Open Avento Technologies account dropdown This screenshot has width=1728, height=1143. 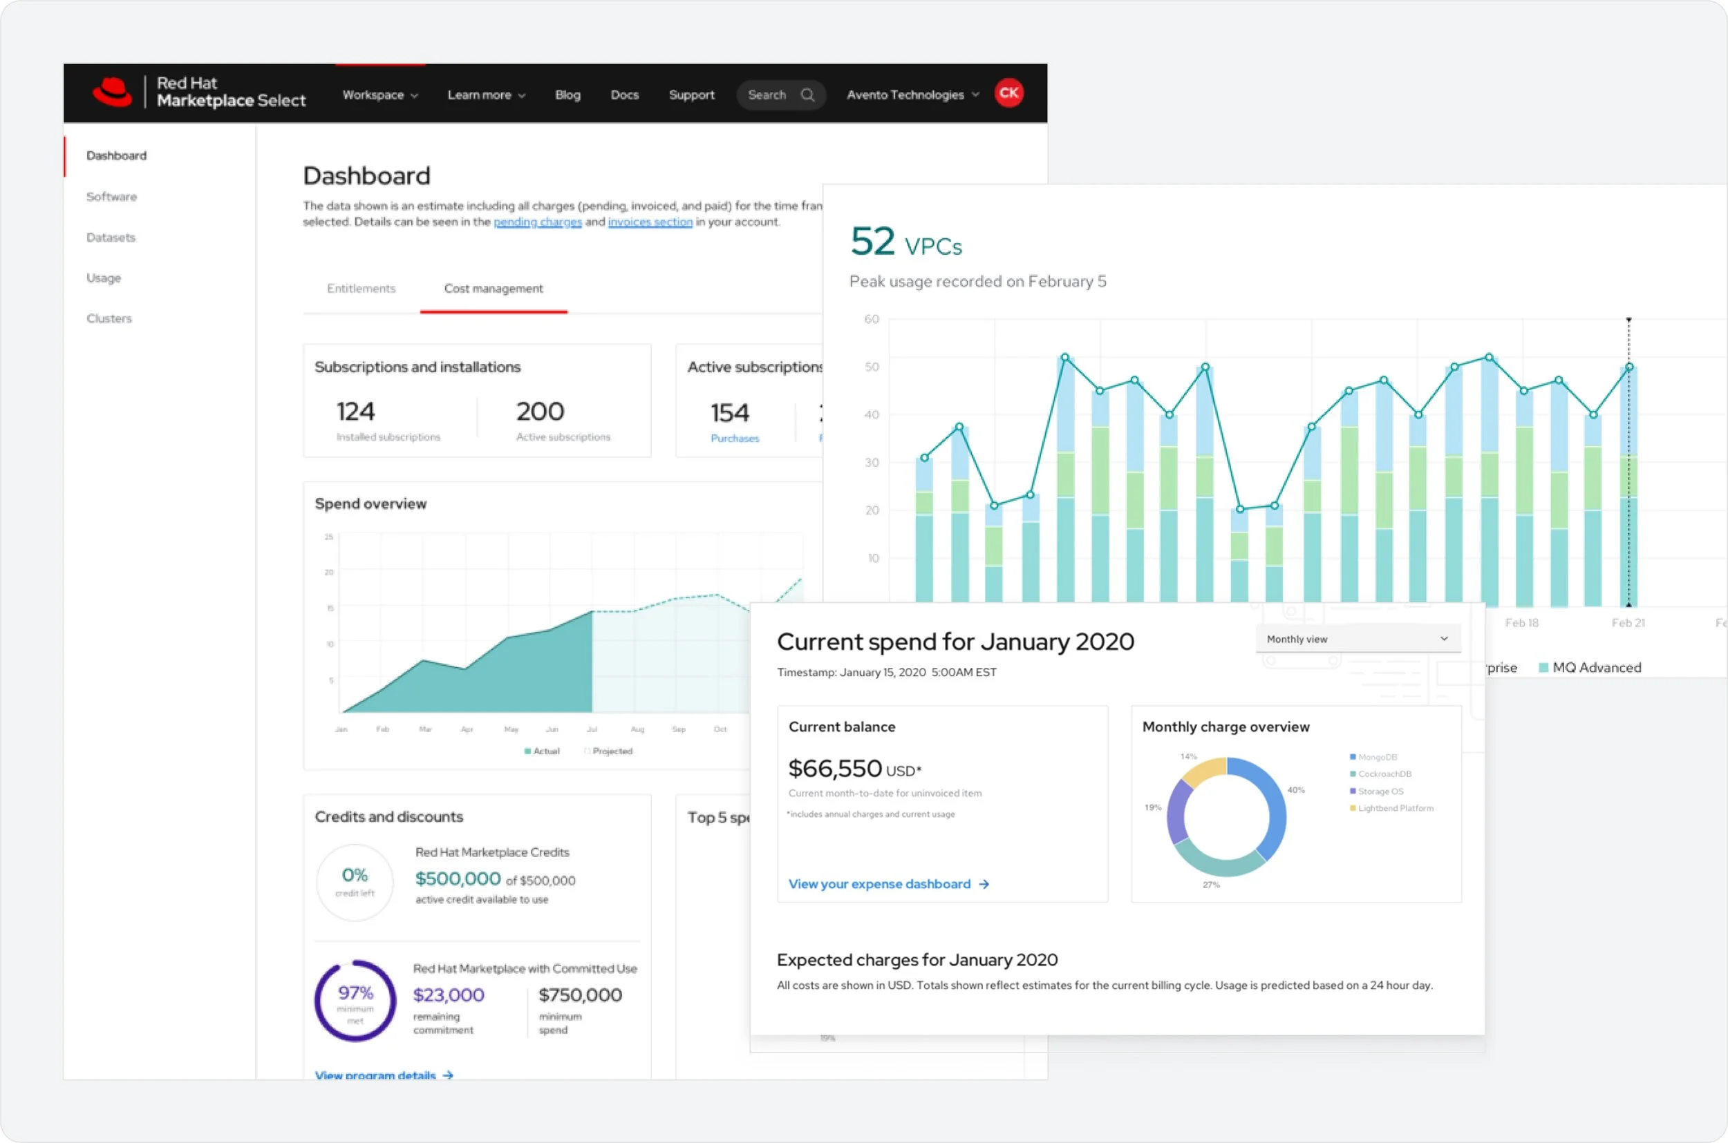(x=912, y=95)
